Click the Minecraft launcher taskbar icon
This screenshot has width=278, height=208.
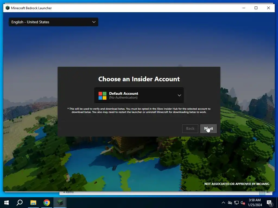[x=60, y=203]
